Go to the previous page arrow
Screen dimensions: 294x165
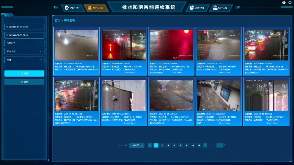tap(150, 146)
